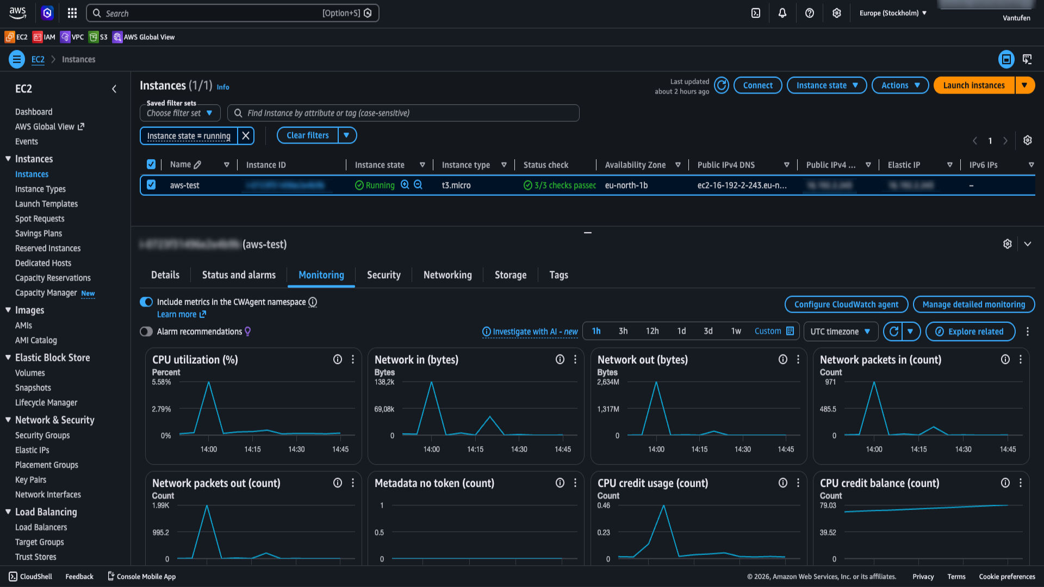Click Configure CloudWatch agent

pos(846,304)
